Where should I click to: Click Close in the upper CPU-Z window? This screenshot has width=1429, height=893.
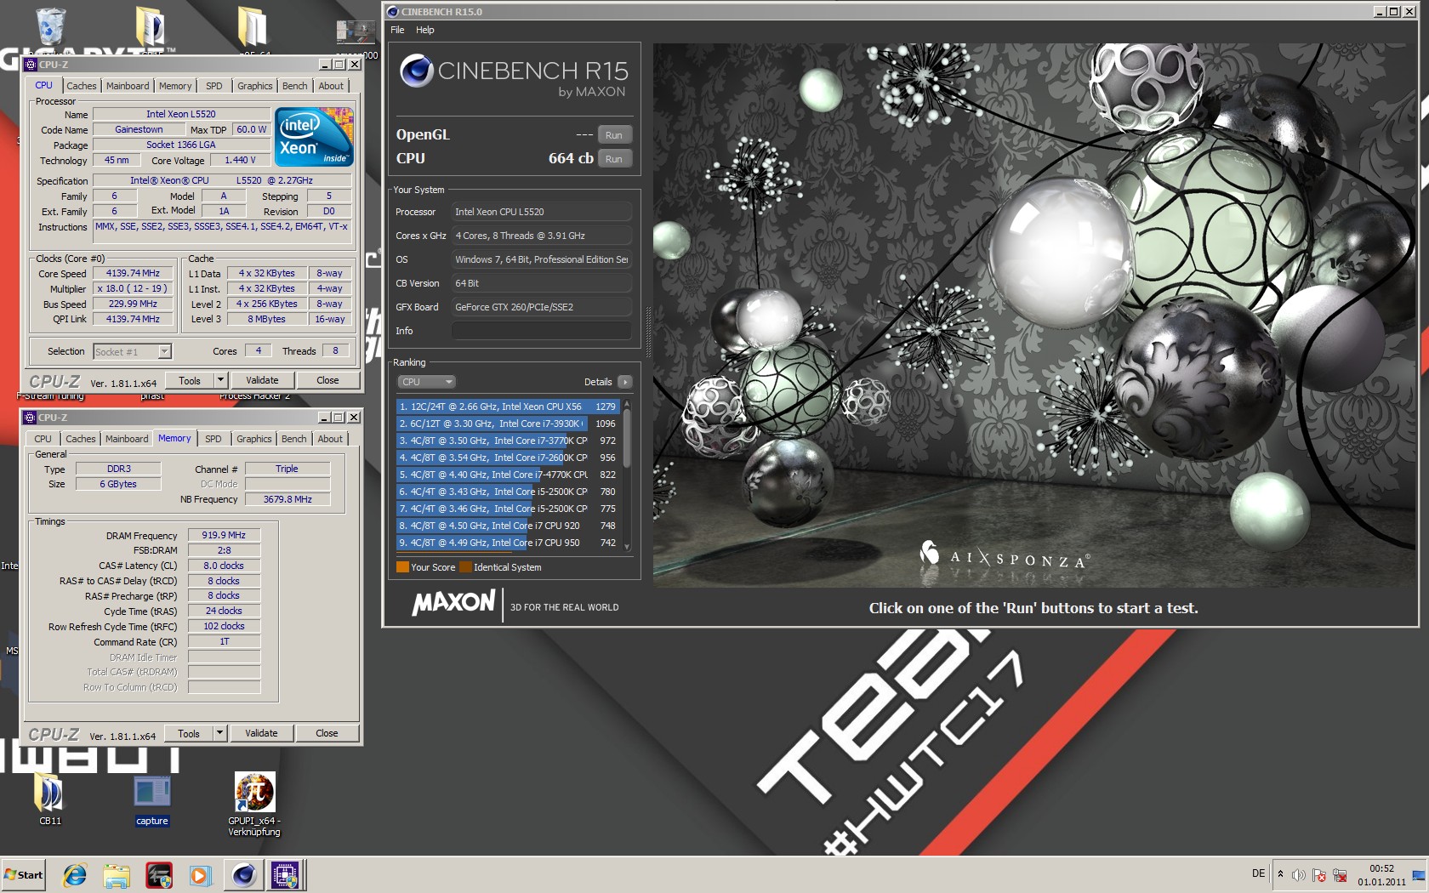coord(327,380)
